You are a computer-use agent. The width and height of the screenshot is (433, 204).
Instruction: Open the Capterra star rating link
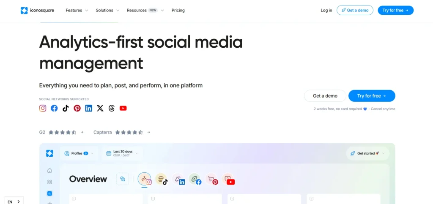point(122,132)
